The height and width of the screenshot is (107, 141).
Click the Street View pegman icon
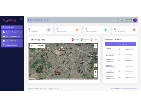coord(95,65)
